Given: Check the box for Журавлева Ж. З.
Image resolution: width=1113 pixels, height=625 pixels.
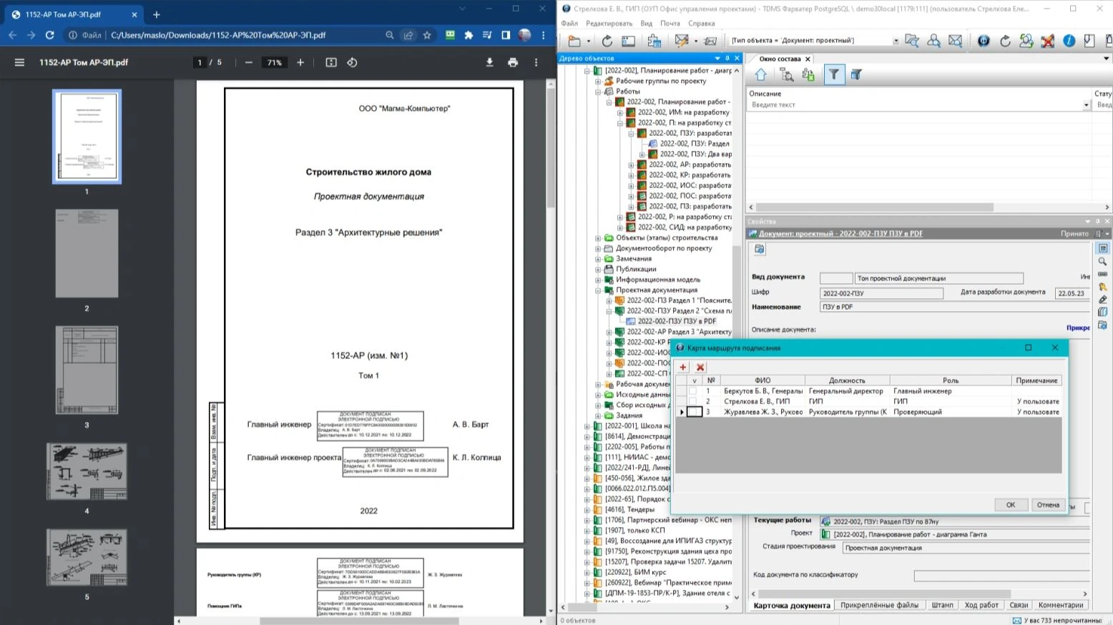Looking at the screenshot, I should pyautogui.click(x=693, y=412).
